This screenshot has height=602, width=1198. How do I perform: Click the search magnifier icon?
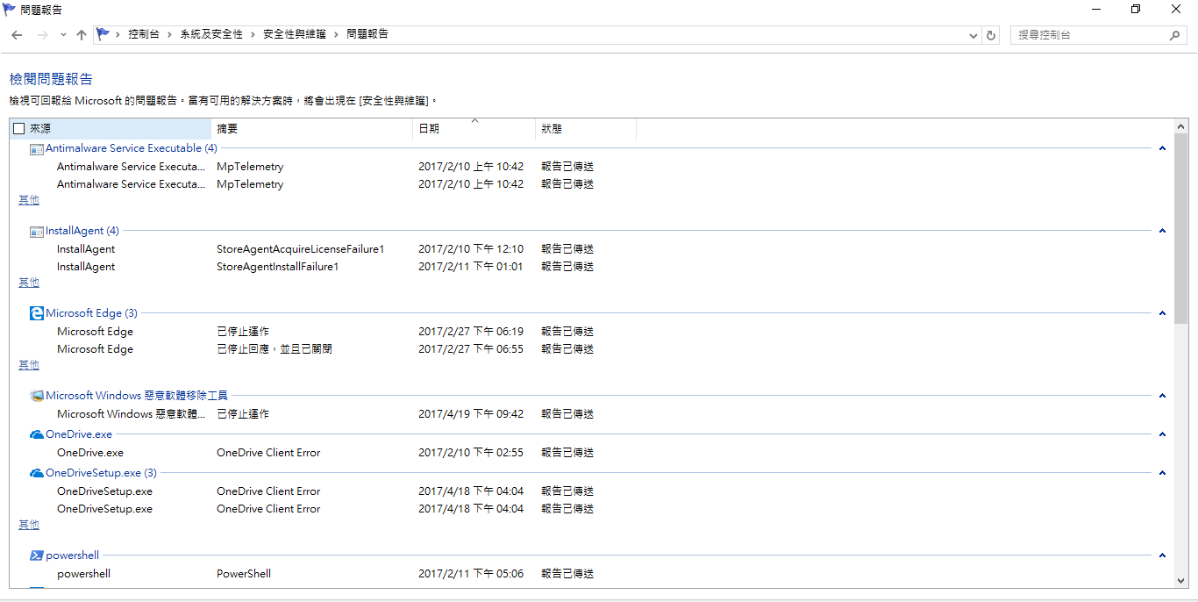1175,35
